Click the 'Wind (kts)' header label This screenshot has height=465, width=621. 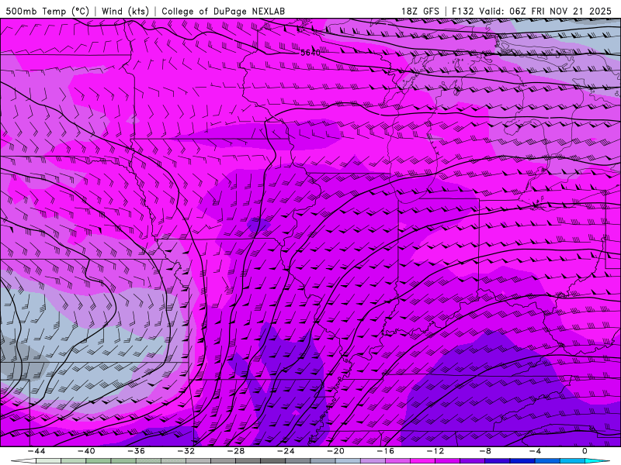(x=125, y=11)
